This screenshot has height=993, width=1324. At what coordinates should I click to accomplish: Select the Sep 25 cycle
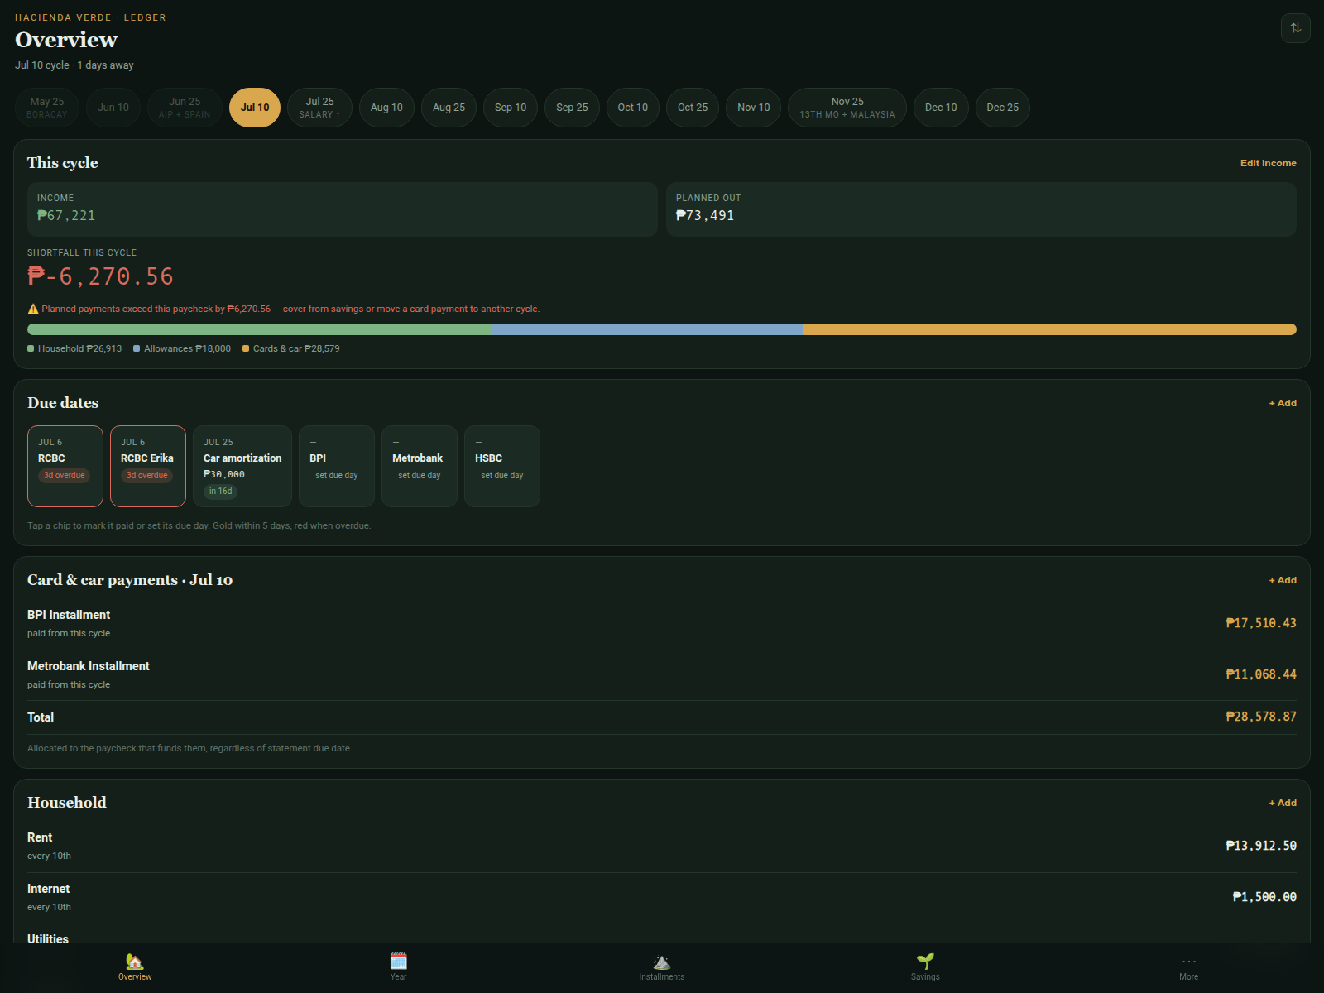tap(572, 108)
